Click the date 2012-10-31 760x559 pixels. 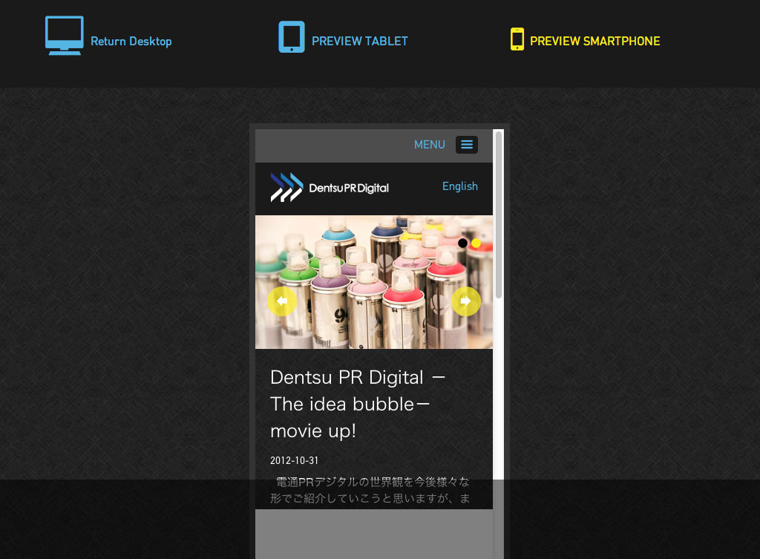coord(294,460)
